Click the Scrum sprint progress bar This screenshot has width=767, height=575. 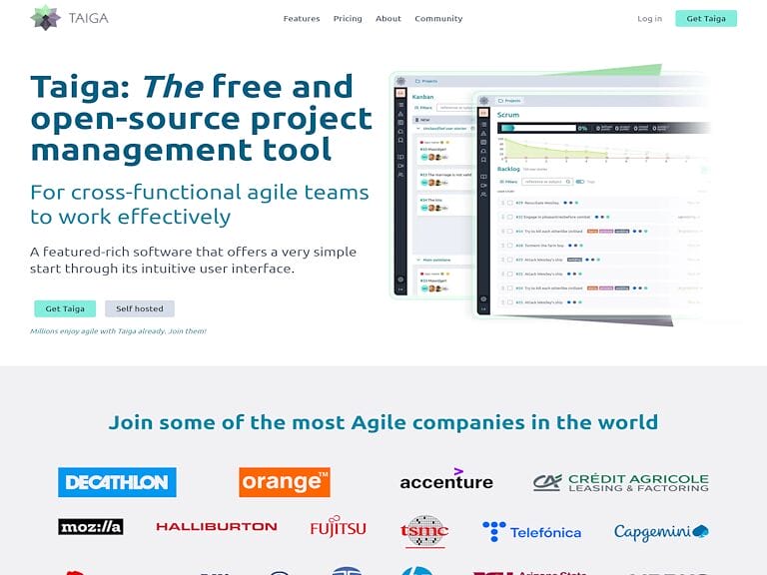[536, 128]
